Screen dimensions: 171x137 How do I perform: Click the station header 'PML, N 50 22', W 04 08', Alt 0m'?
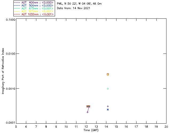79,4
